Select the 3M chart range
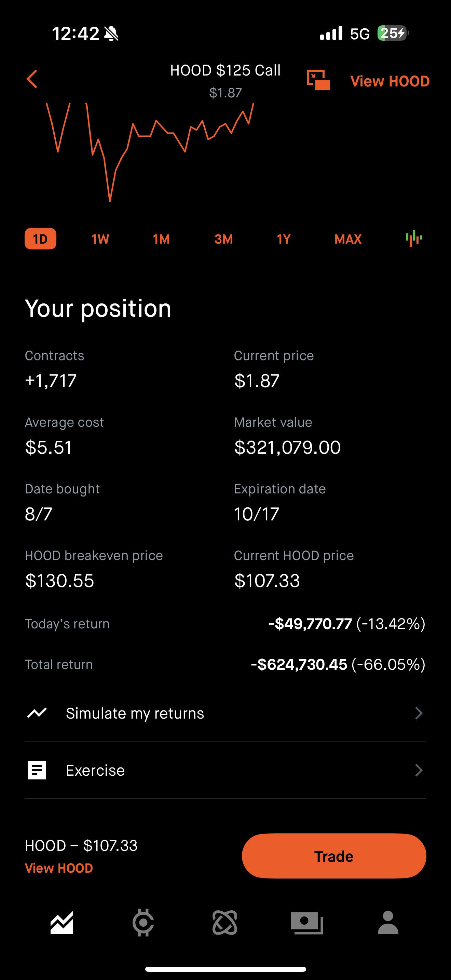This screenshot has height=980, width=451. pyautogui.click(x=223, y=239)
